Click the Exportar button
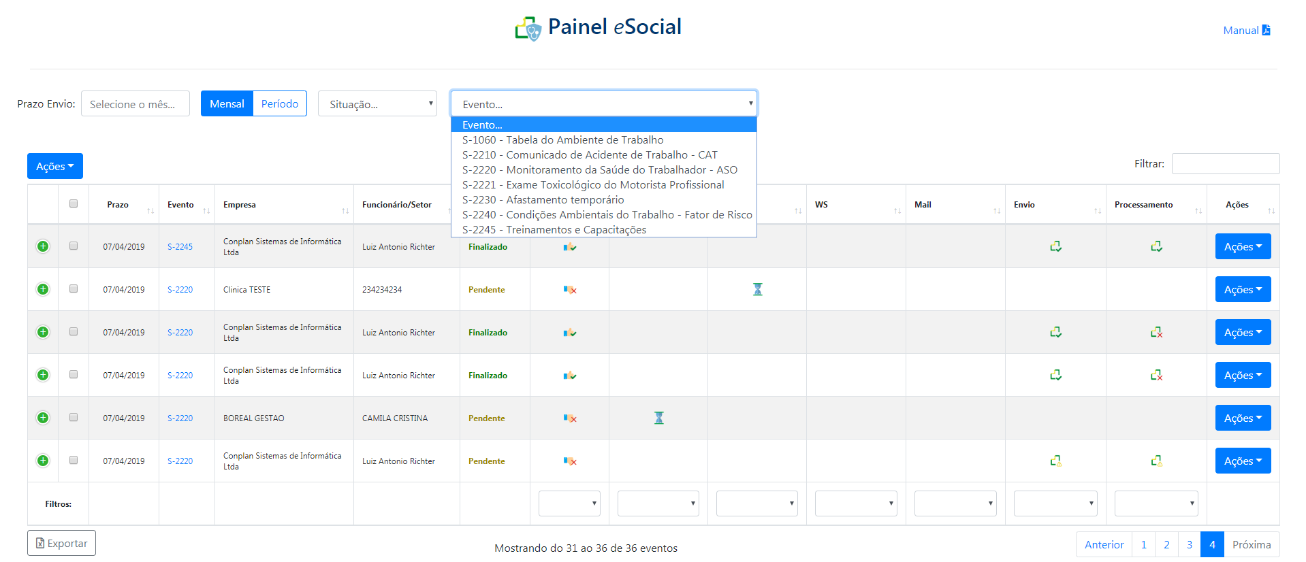 tap(61, 543)
